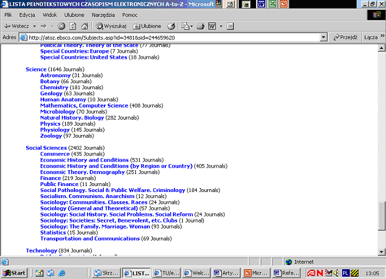This screenshot has width=386, height=279.
Task: Click the Stop loading toolbar icon
Action: tap(61, 26)
